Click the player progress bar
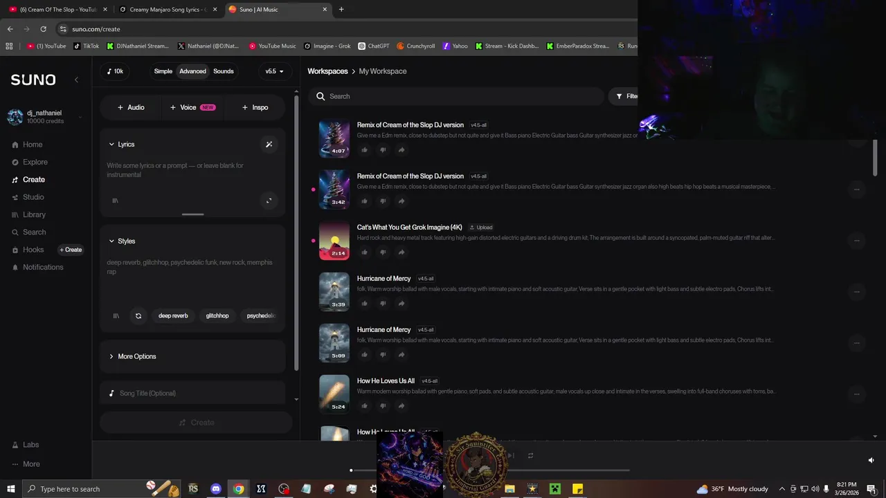886x498 pixels. 490,470
